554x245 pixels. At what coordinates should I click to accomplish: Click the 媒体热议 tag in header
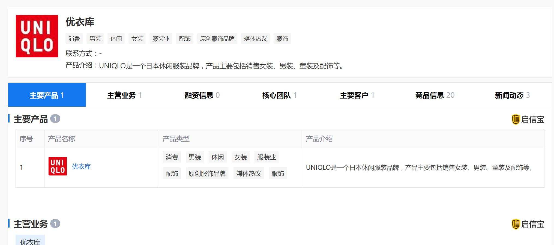pos(255,38)
